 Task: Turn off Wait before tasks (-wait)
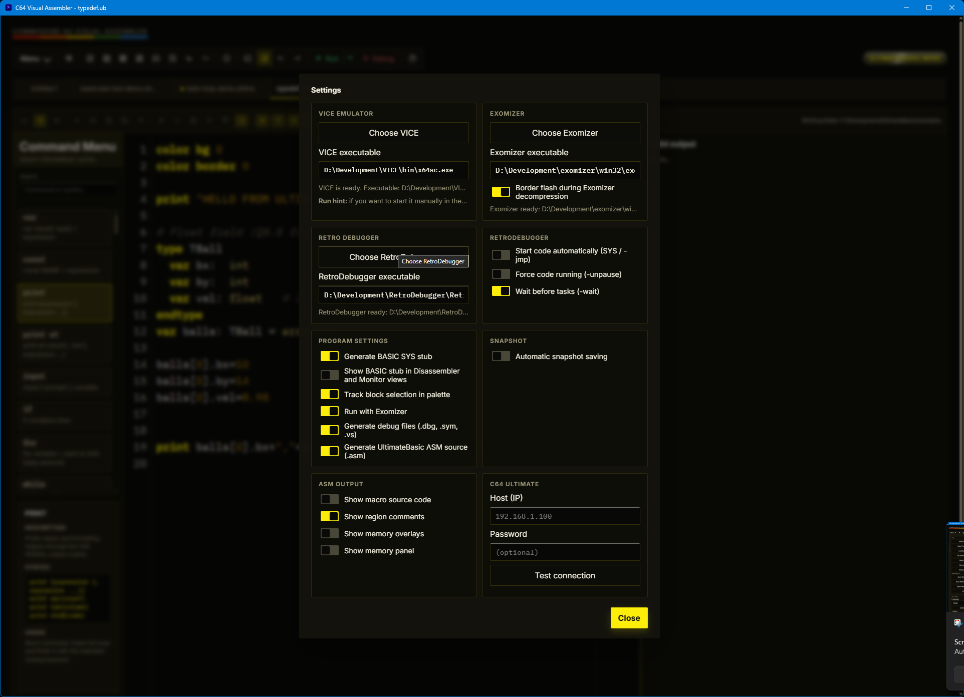pyautogui.click(x=501, y=291)
